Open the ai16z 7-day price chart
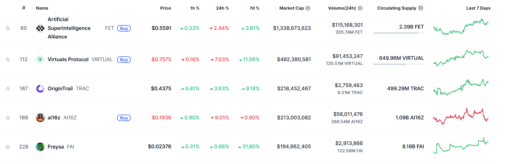 (x=461, y=116)
